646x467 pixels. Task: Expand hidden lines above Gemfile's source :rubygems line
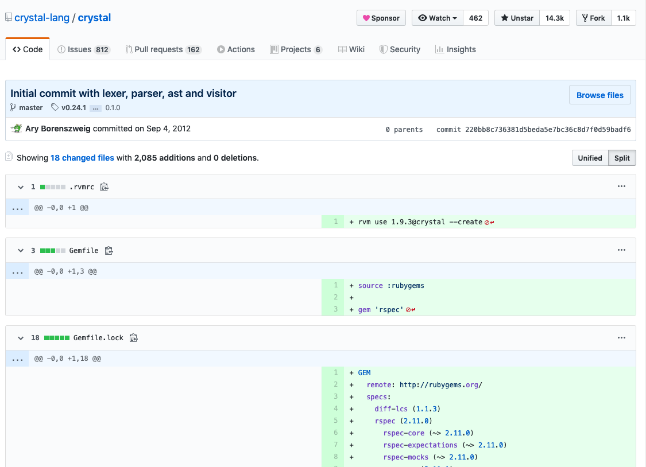coord(17,271)
